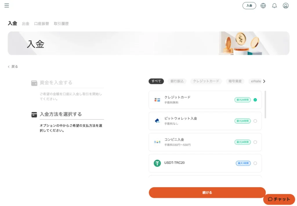Open the hamburger navigation menu
Image resolution: width=297 pixels, height=206 pixels.
[x=6, y=5]
